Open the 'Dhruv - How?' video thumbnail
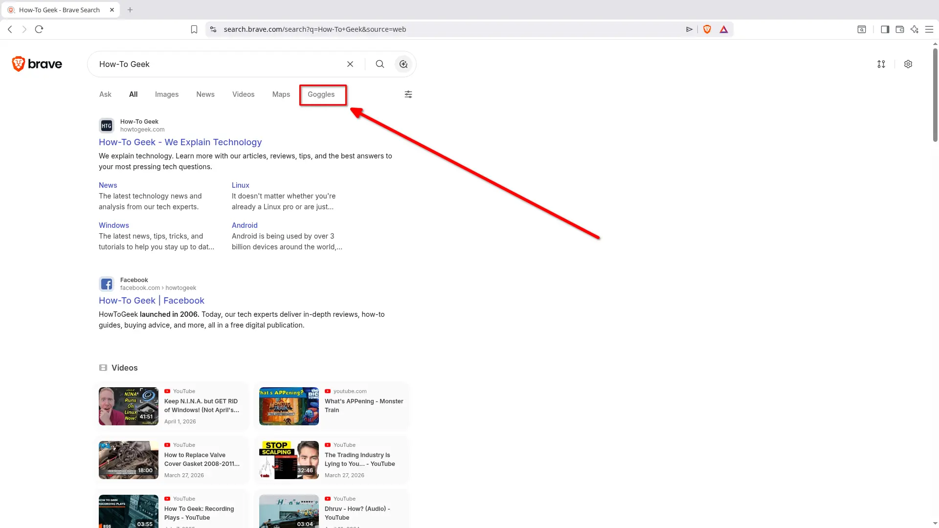This screenshot has height=528, width=939. pyautogui.click(x=289, y=511)
